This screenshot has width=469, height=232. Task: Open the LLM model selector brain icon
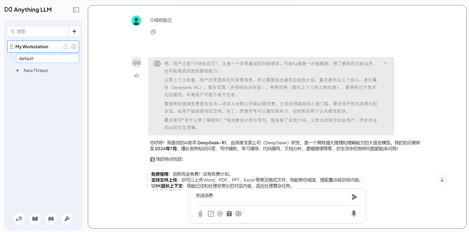(x=239, y=214)
